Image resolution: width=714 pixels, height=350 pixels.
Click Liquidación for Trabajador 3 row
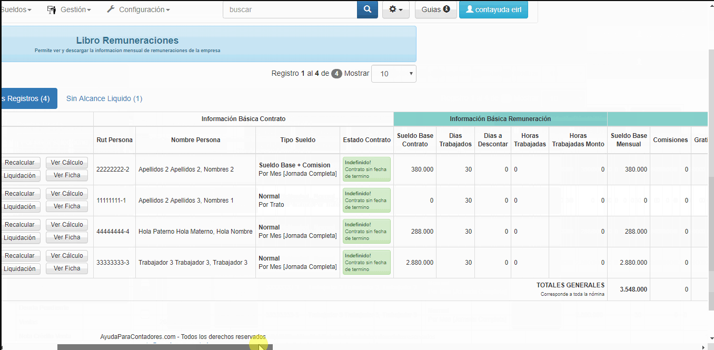[20, 268]
